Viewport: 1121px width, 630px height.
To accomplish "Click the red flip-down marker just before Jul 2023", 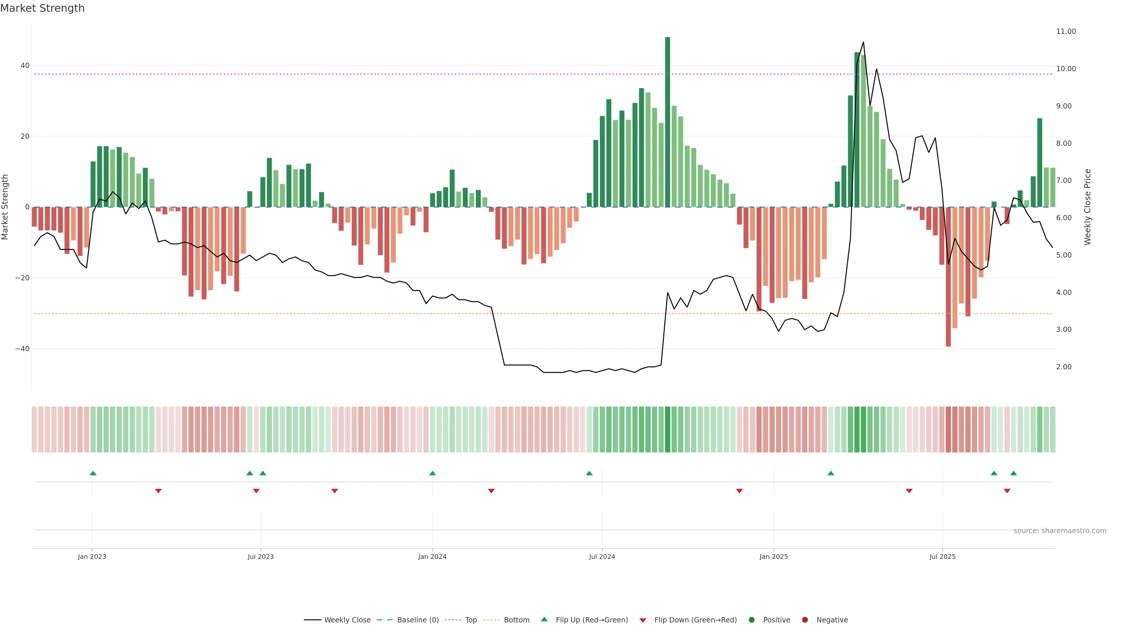I will click(256, 491).
